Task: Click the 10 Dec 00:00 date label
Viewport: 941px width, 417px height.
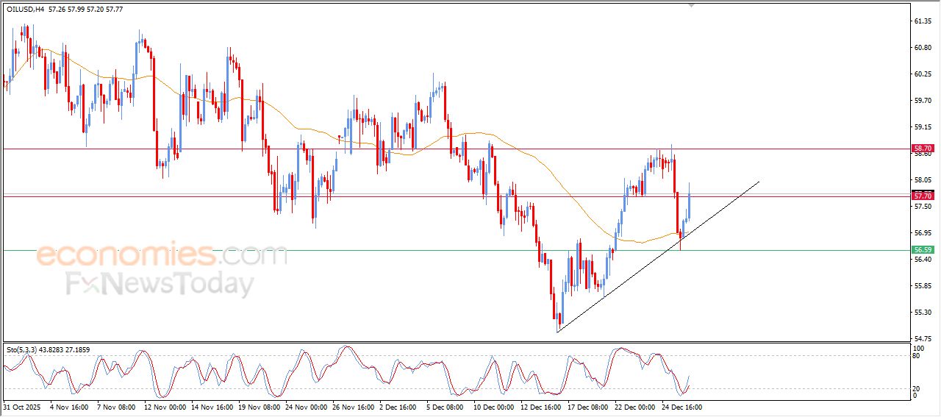Action: tap(495, 406)
